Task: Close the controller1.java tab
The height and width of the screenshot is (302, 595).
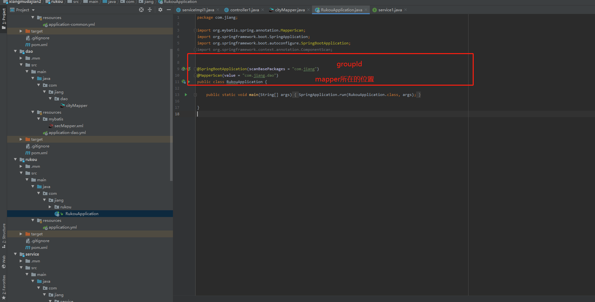Action: coord(263,10)
